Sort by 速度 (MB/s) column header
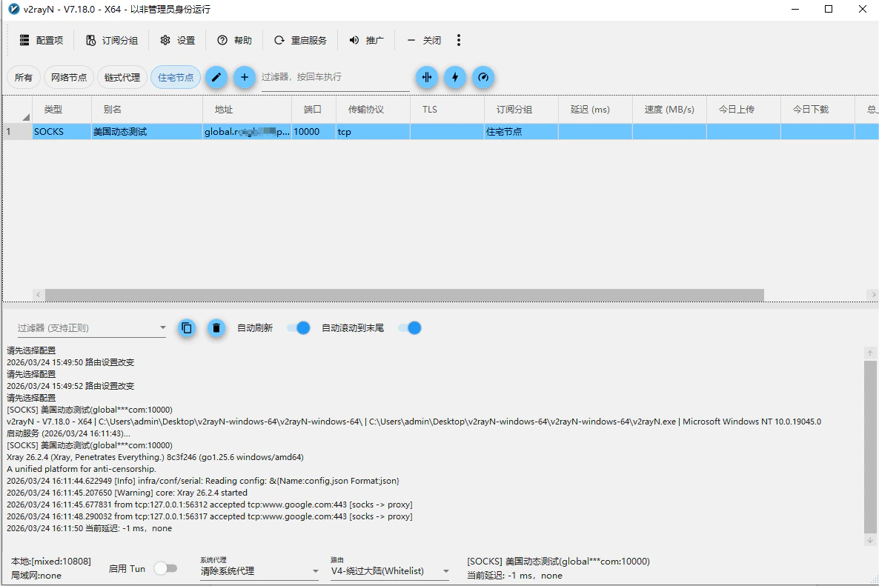This screenshot has width=879, height=586. point(669,109)
